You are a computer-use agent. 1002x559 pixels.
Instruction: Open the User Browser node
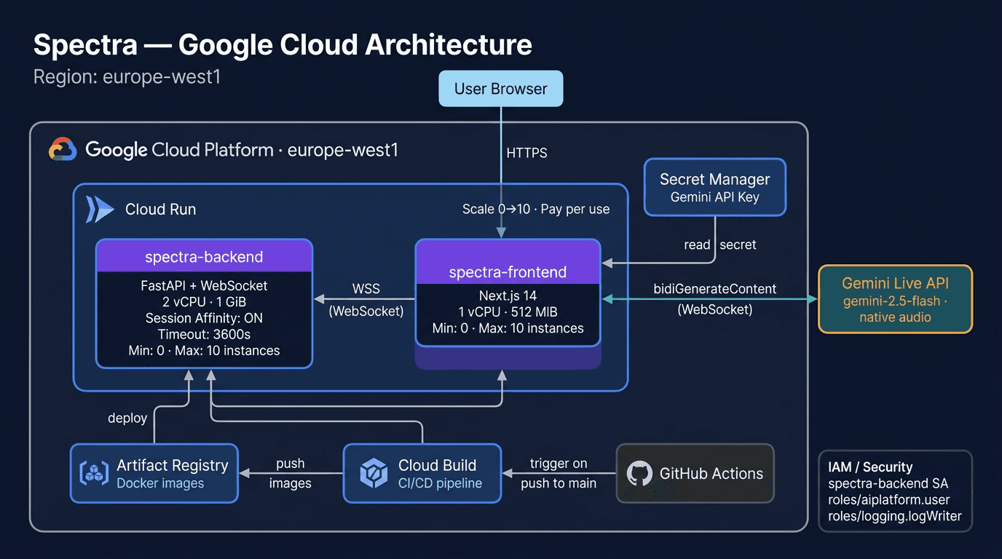click(x=500, y=88)
